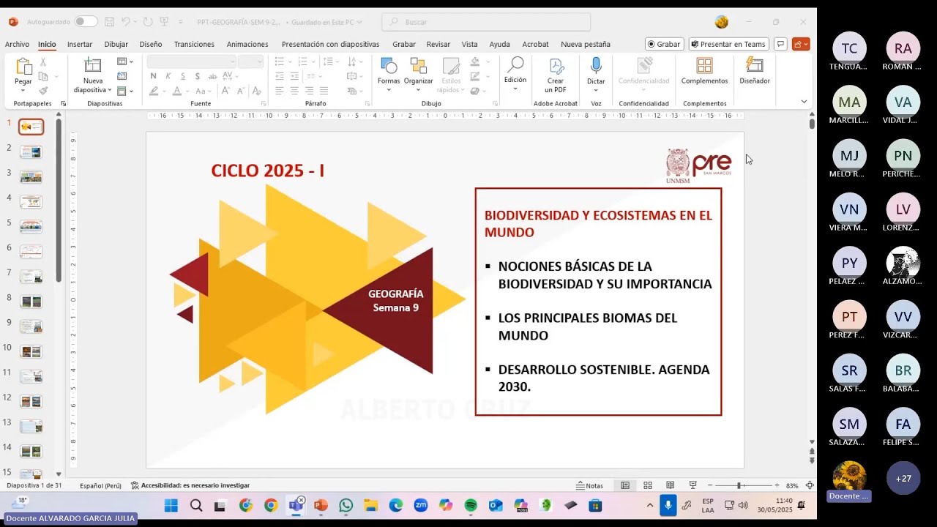Screen dimensions: 937x527
Task: Toggle strikethrough text formatting
Action: (x=212, y=76)
